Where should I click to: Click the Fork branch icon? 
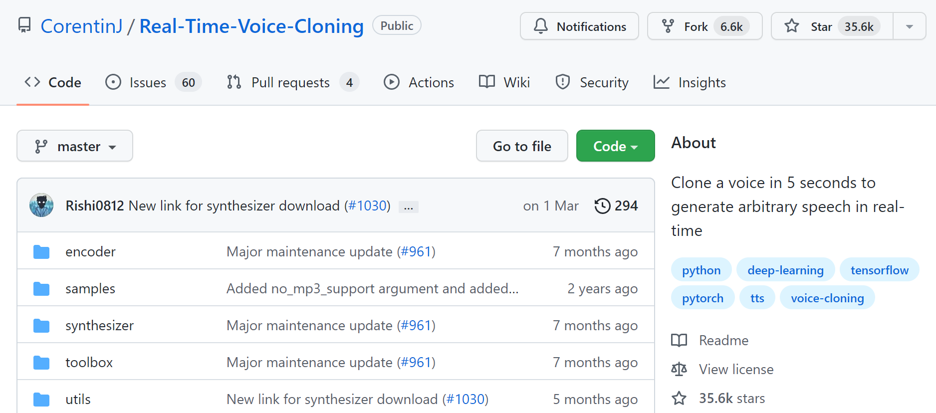(x=668, y=26)
